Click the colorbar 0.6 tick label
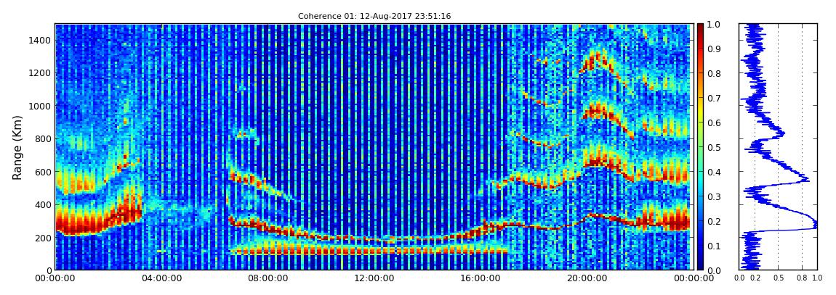Screen dimensions: 836x295 pyautogui.click(x=714, y=122)
